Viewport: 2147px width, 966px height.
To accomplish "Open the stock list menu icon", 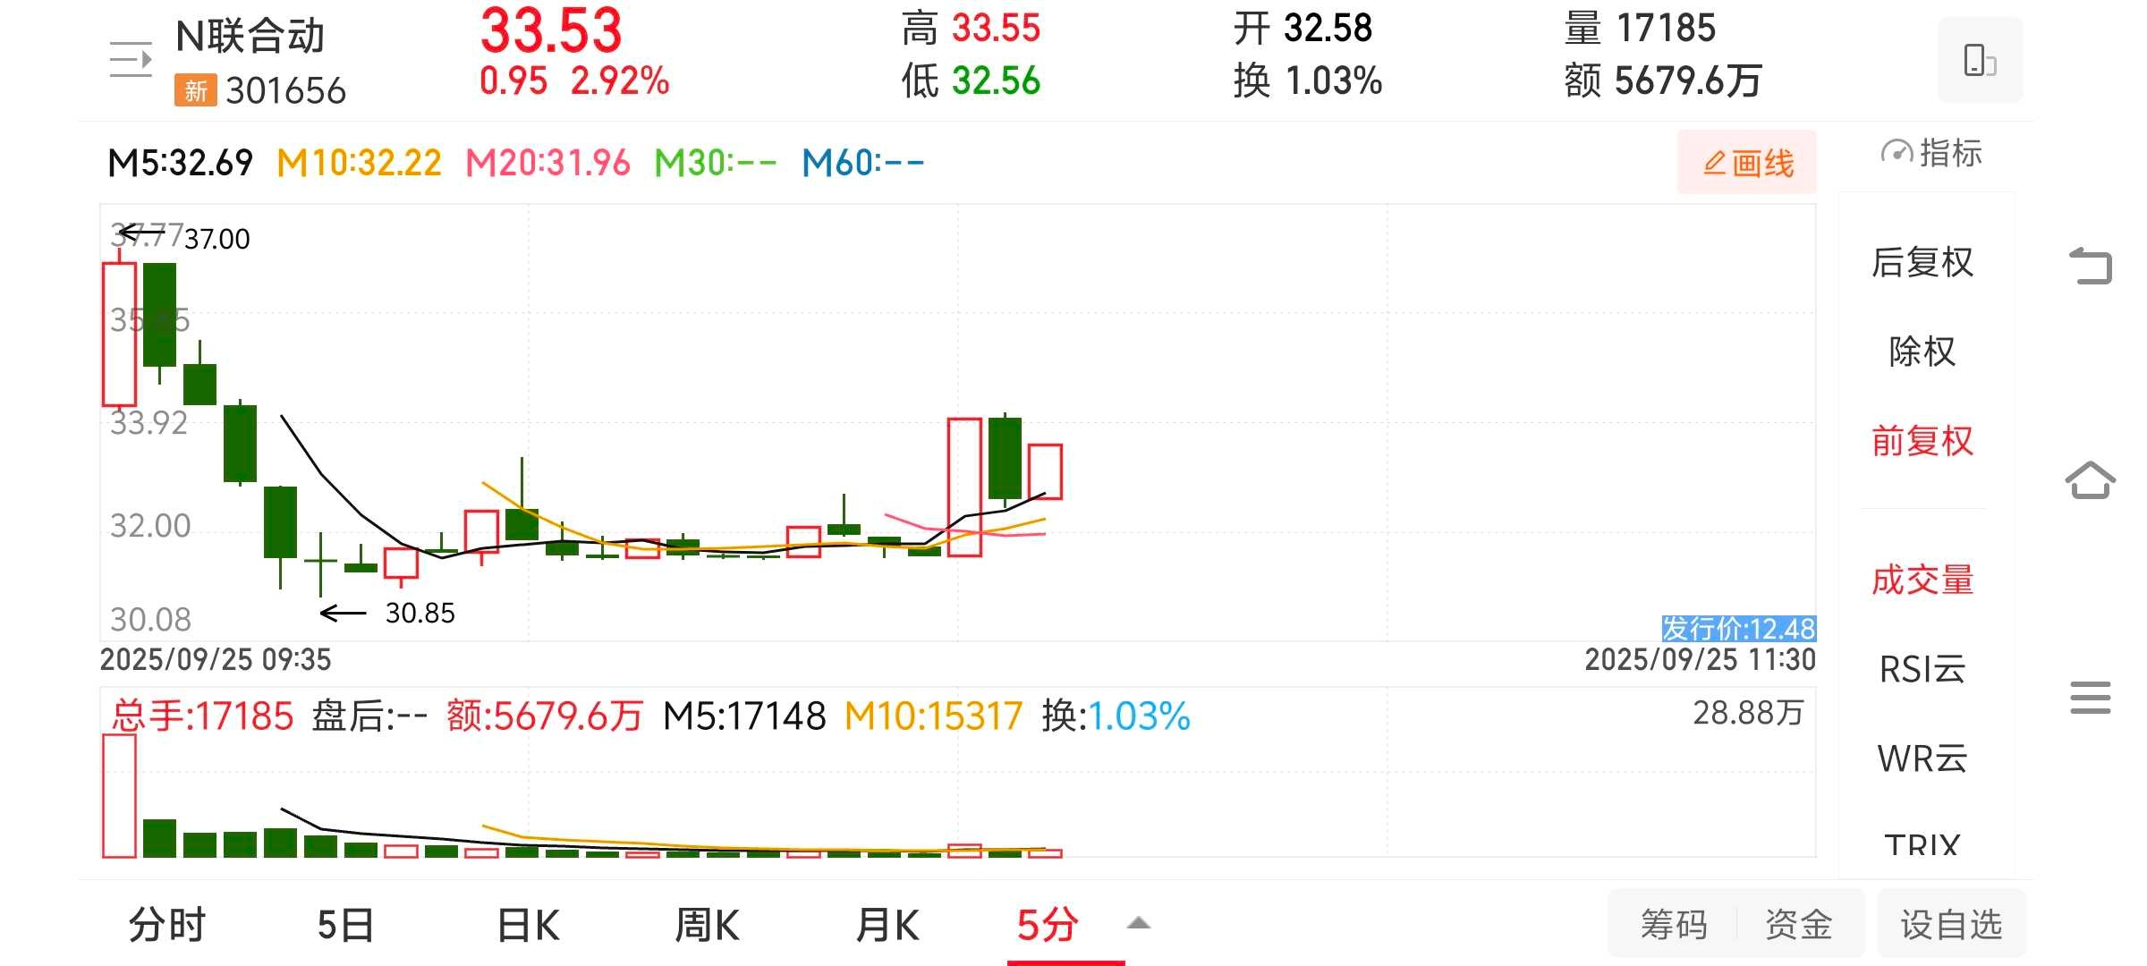I will [x=131, y=60].
